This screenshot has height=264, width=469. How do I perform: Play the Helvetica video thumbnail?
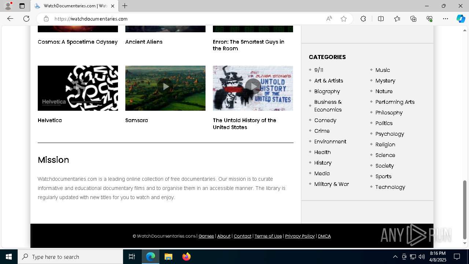pyautogui.click(x=78, y=88)
